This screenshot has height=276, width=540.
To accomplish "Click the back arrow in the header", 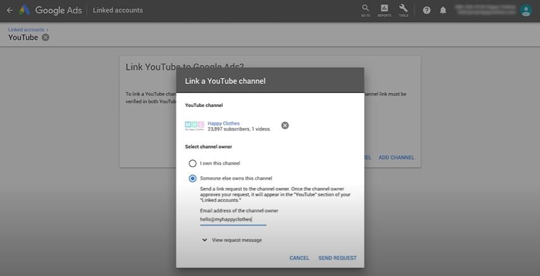I will click(x=9, y=10).
